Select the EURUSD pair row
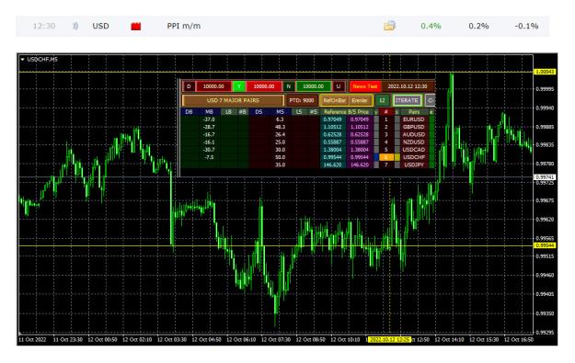The width and height of the screenshot is (575, 363). point(414,119)
